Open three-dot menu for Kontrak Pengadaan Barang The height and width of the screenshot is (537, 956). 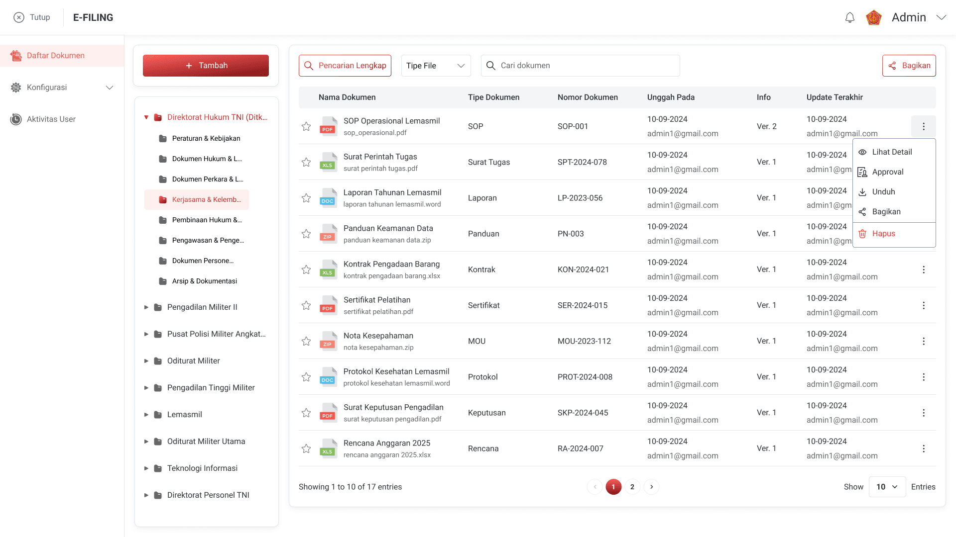[924, 269]
